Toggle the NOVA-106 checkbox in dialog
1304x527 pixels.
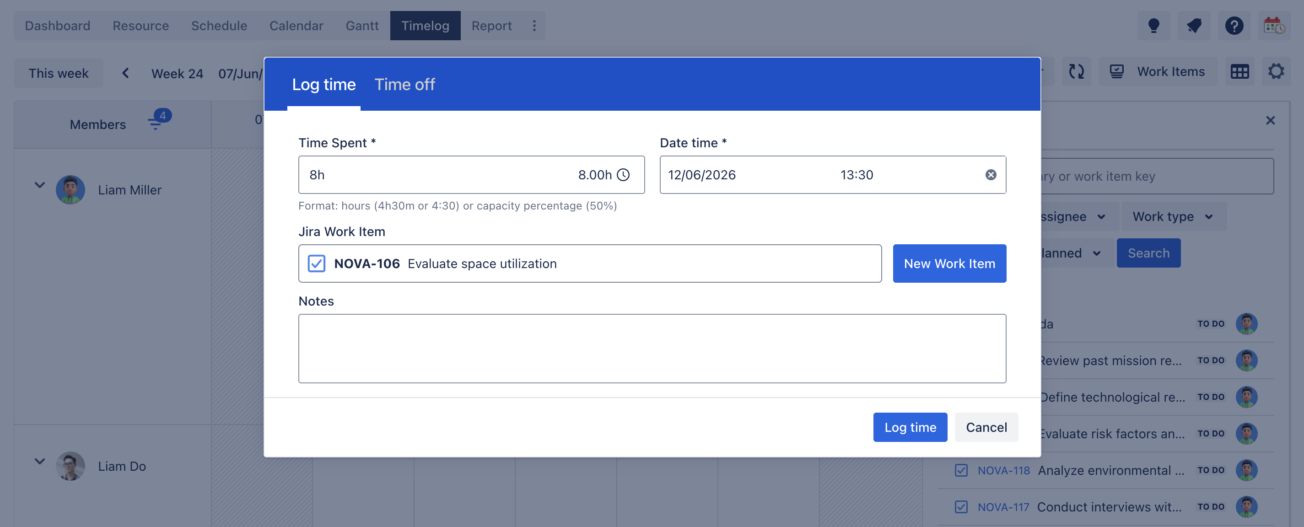tap(316, 263)
